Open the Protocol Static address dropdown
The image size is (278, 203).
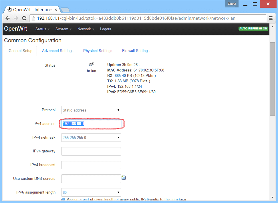91,110
